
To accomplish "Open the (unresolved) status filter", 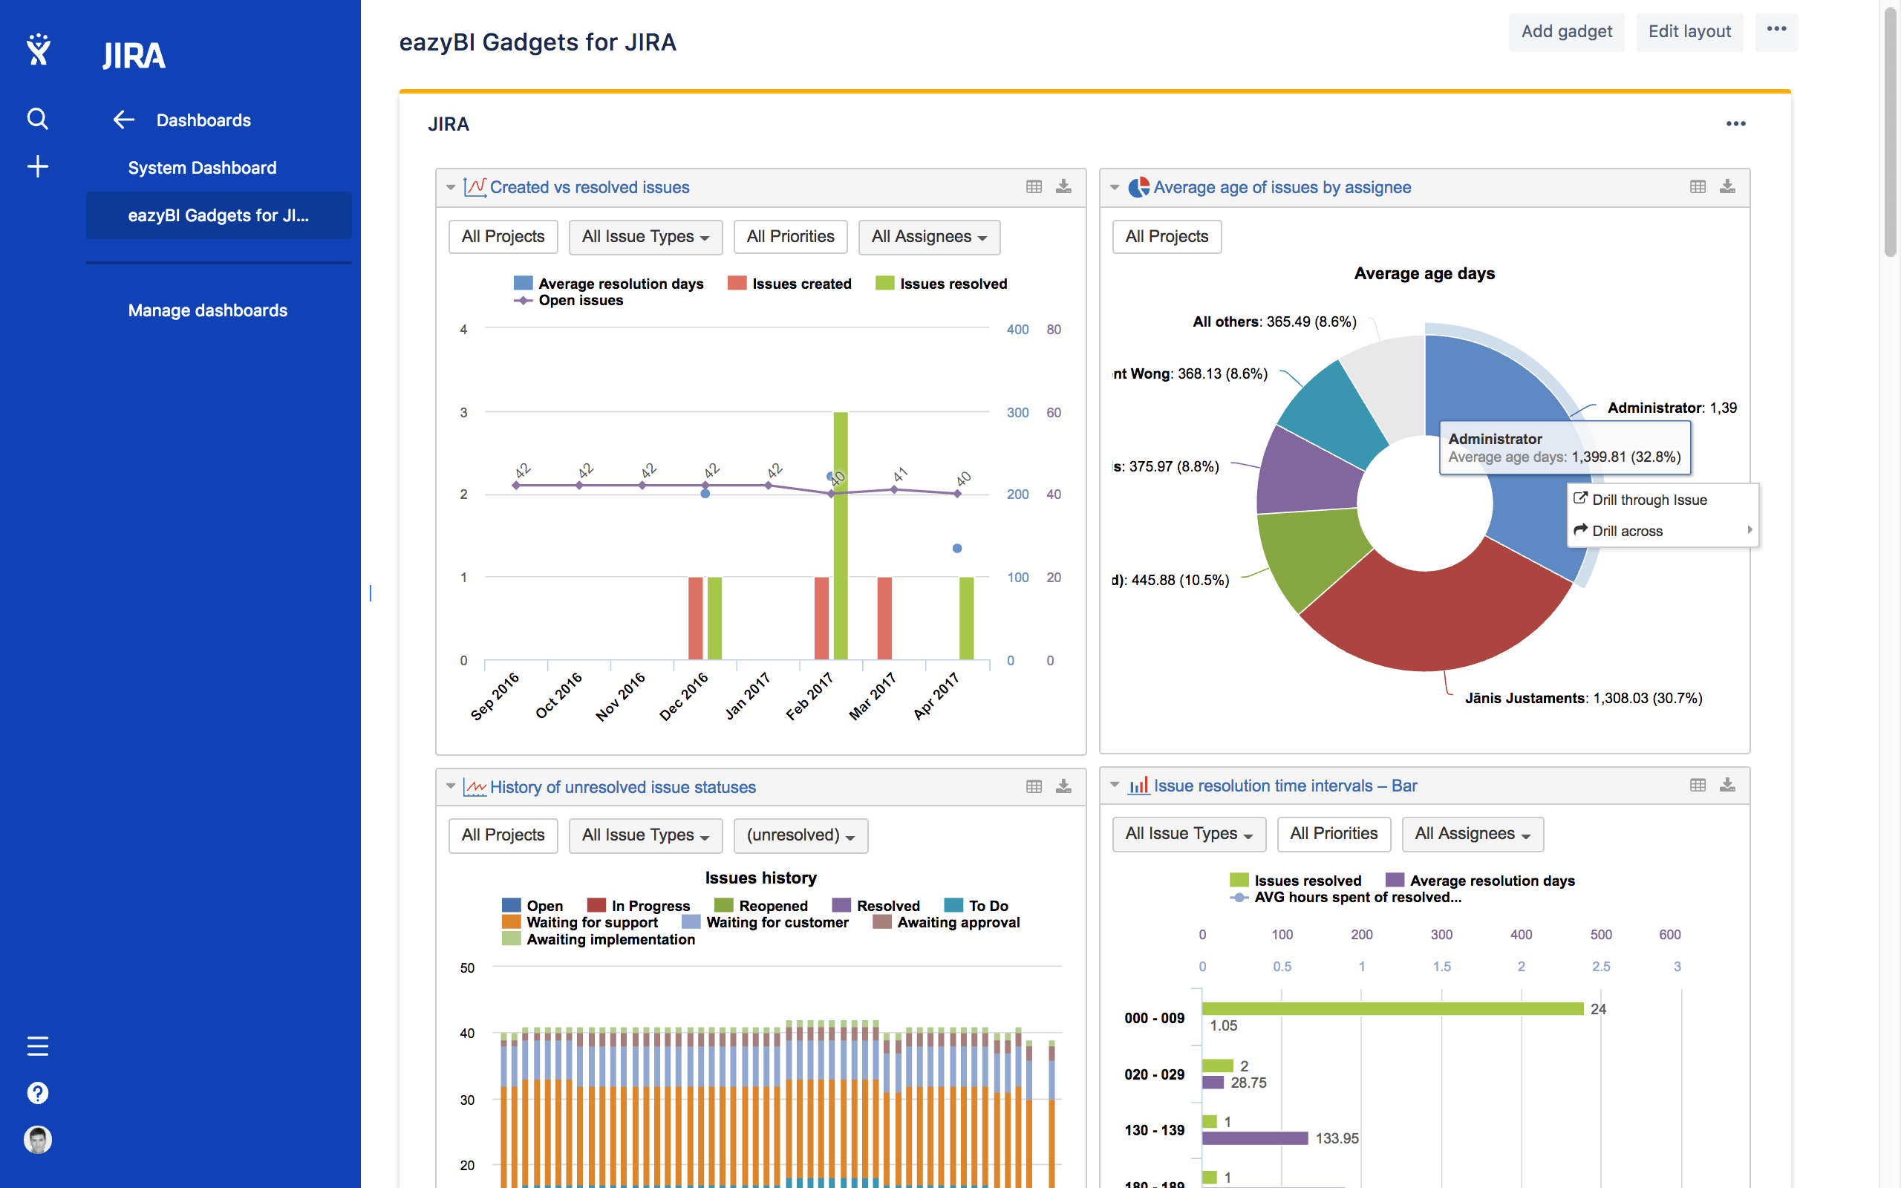I will (x=800, y=835).
